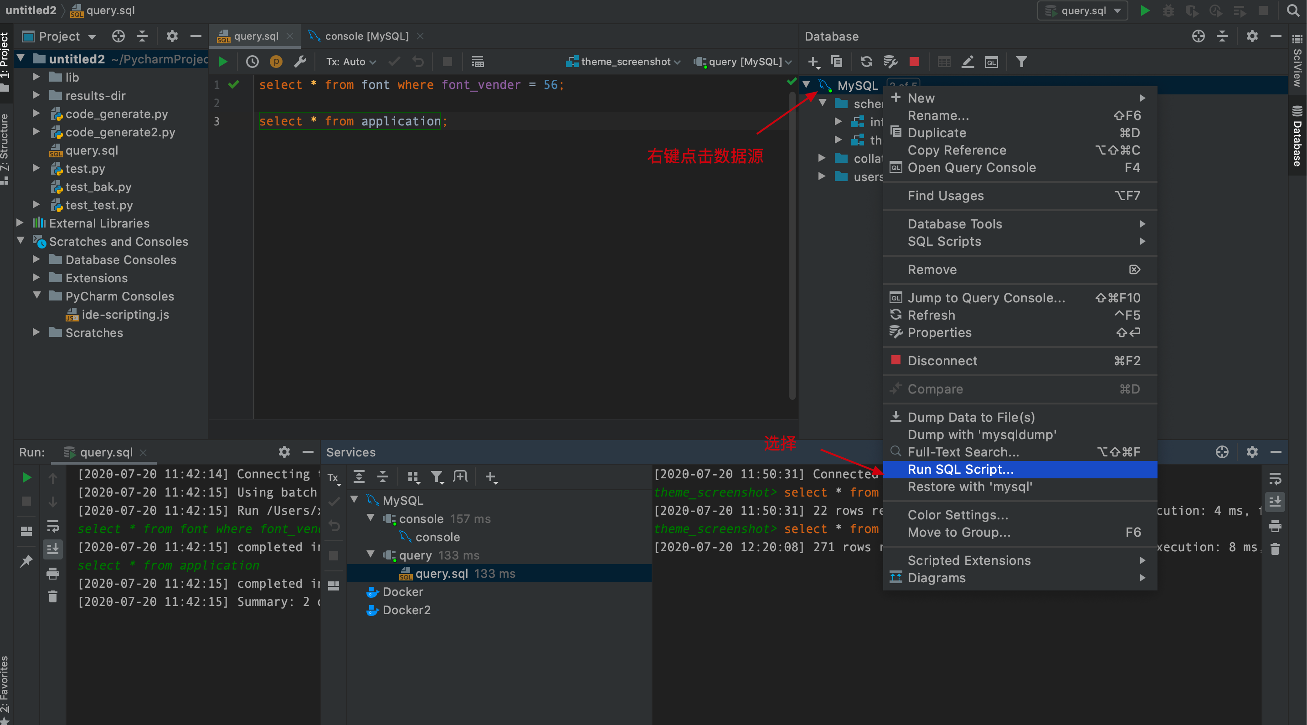Select the query.sql editor tab
Image resolution: width=1307 pixels, height=725 pixels.
(x=255, y=36)
